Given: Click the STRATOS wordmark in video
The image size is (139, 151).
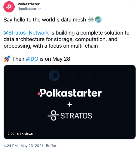Looking at the screenshot, I should [76, 116].
